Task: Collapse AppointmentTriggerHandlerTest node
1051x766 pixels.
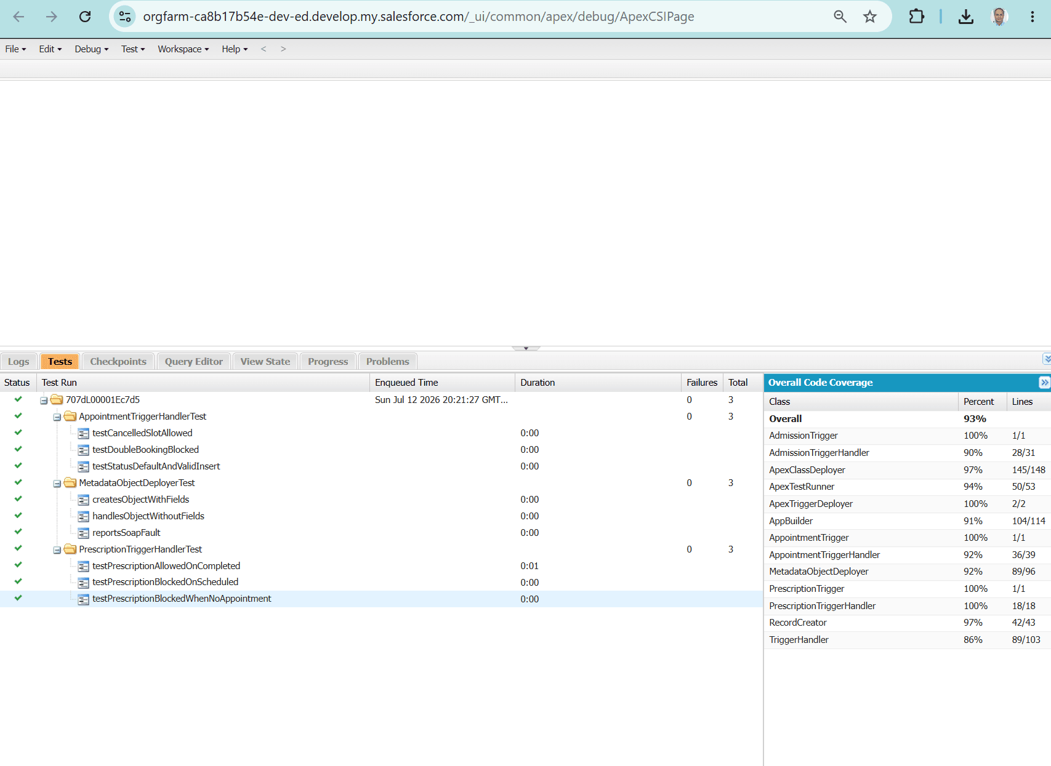Action: 57,417
